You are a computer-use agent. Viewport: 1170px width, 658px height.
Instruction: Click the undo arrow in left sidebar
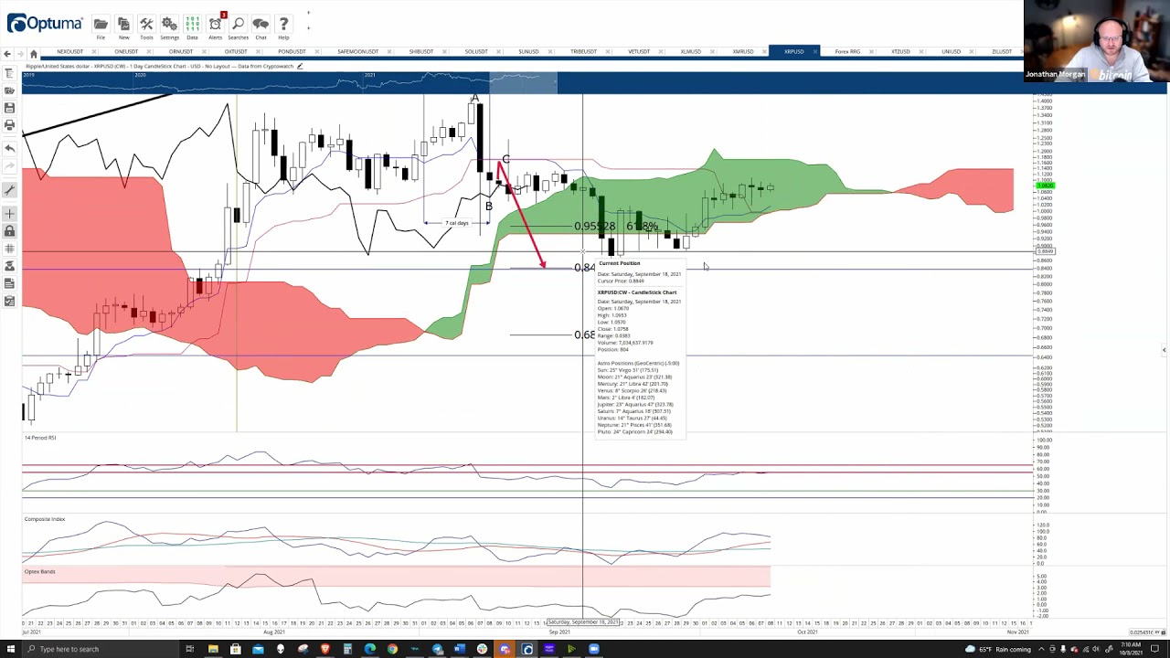9,148
